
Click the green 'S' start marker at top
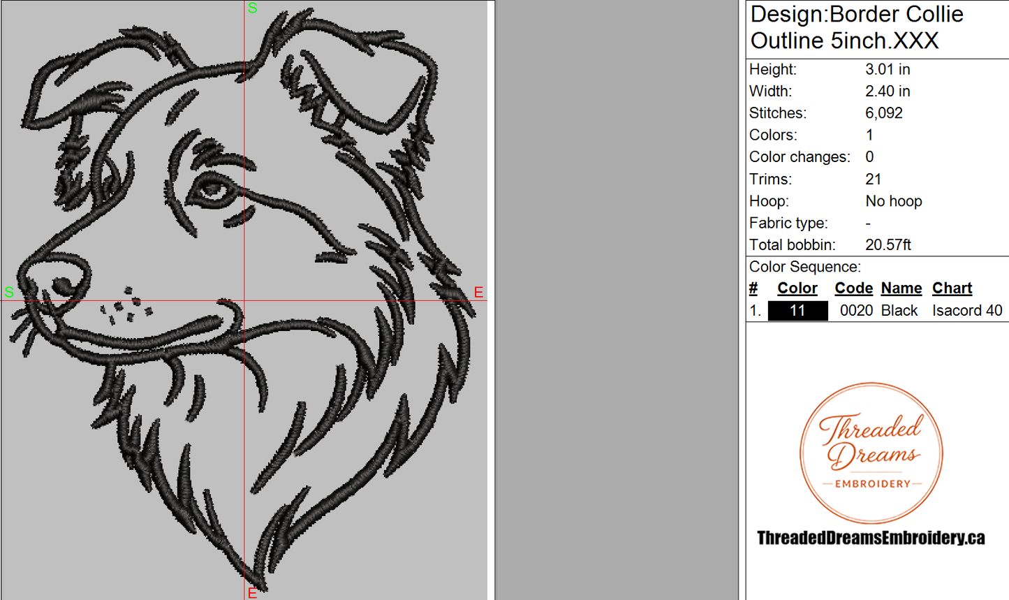pyautogui.click(x=253, y=8)
